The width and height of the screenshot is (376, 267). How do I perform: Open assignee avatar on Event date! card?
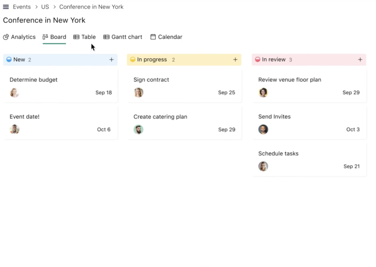14,129
